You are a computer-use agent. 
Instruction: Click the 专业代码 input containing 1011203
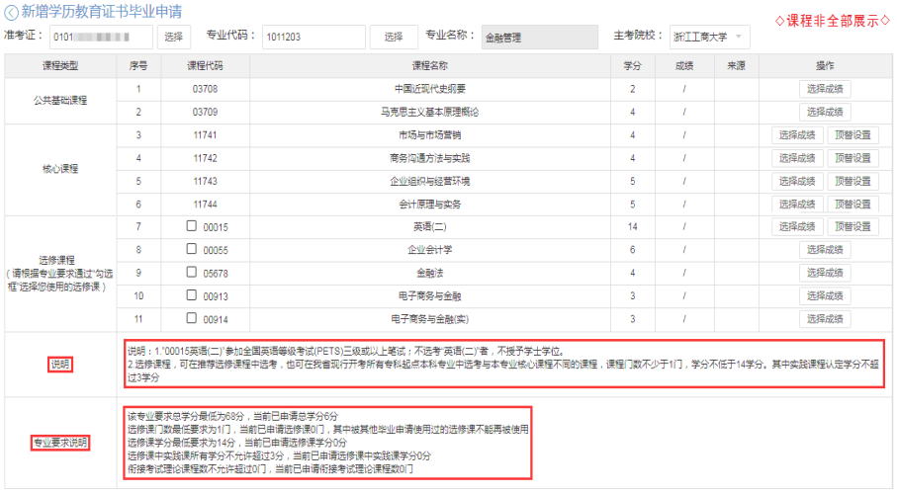(314, 37)
